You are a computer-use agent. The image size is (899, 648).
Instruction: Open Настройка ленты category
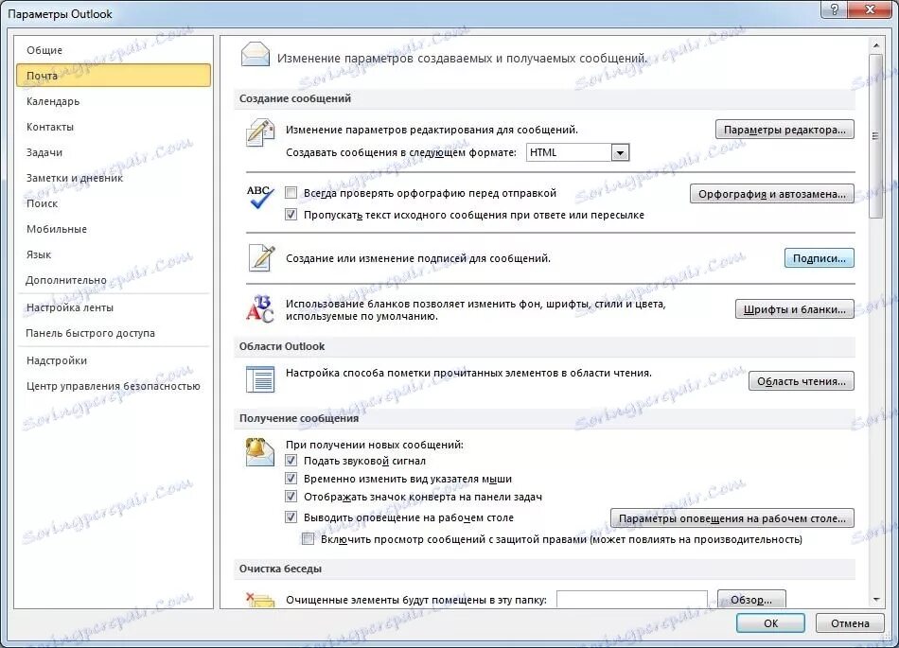[x=114, y=307]
